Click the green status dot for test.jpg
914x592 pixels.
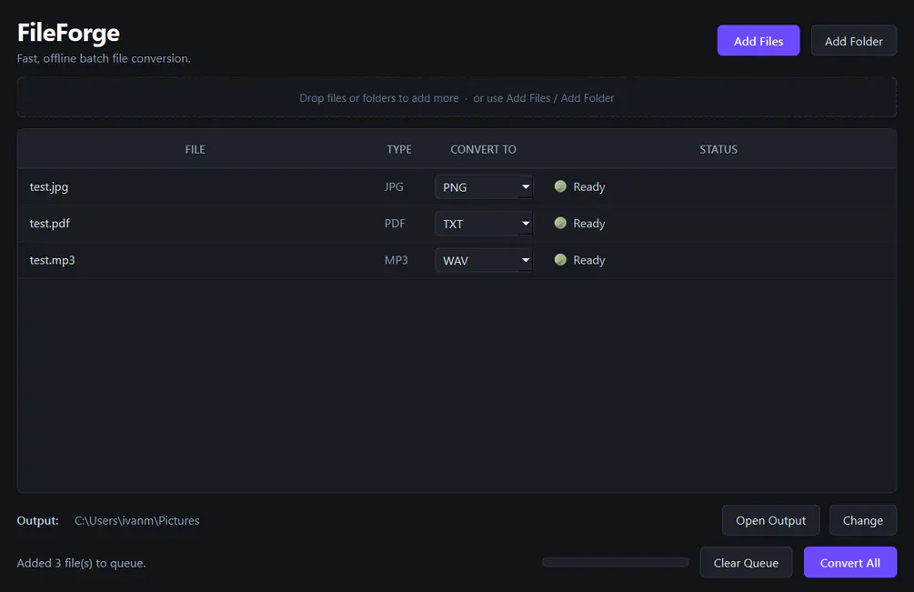click(x=560, y=186)
